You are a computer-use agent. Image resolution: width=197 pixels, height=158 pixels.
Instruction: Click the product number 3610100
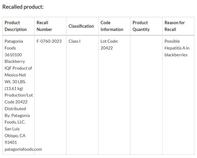pos(13,55)
